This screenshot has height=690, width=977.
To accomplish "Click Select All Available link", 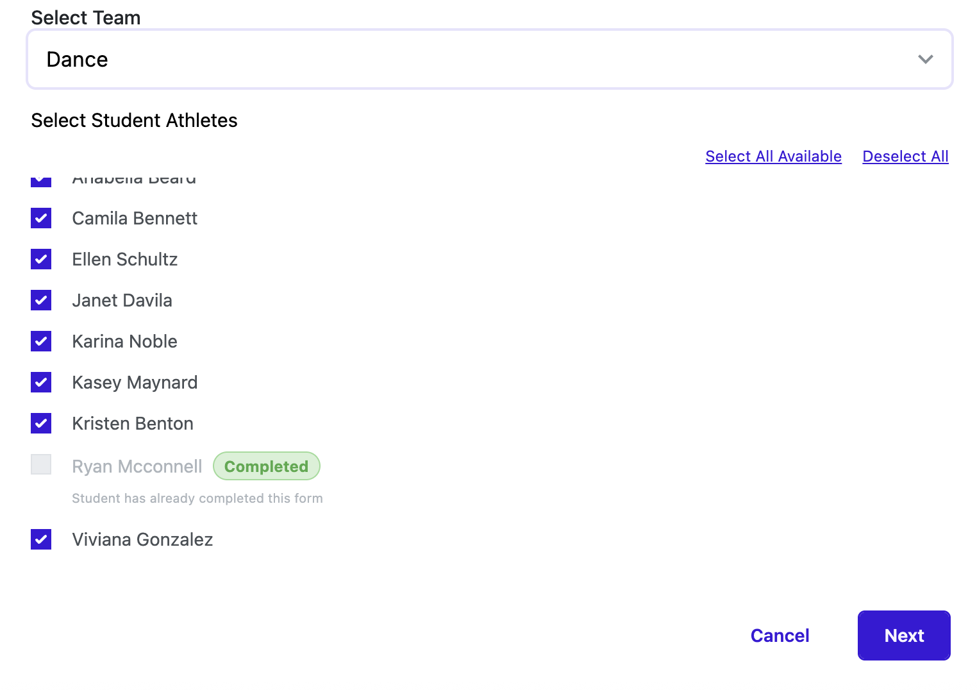I will [773, 156].
